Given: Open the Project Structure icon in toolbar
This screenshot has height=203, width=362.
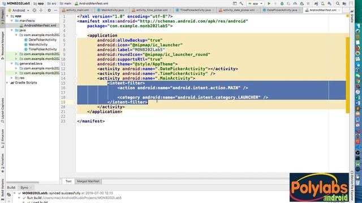Looking at the screenshot, I should point(344,3).
